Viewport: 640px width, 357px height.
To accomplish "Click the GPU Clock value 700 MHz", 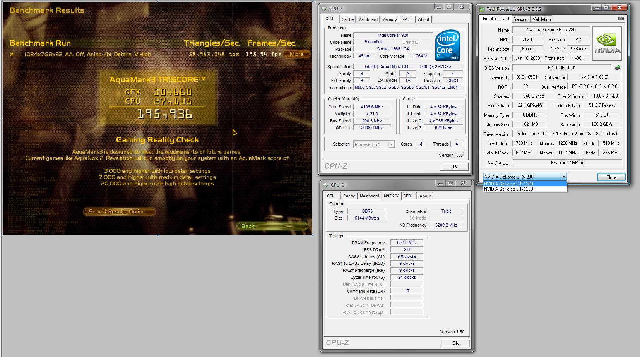I will pos(524,143).
